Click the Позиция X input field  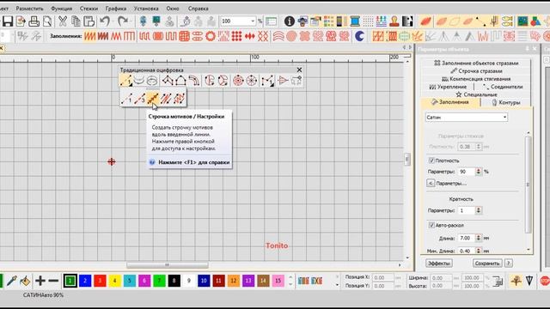coord(382,277)
